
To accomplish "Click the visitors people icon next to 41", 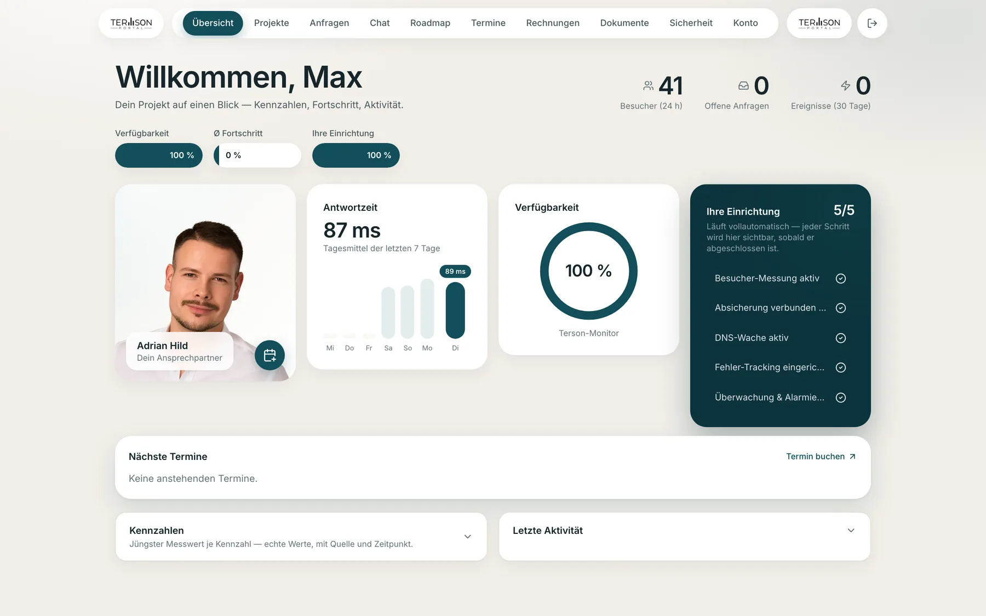I will [x=649, y=85].
